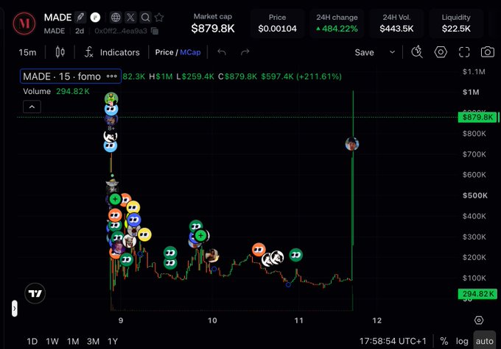The width and height of the screenshot is (501, 349).
Task: Click the white round badge beside MADE
Action: click(x=95, y=17)
